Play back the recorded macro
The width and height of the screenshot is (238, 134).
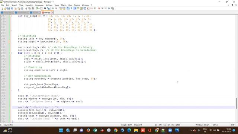pyautogui.click(x=106, y=8)
